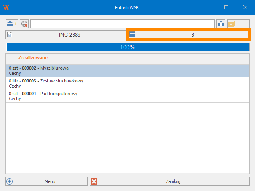Click the document icon beside INC-2389
Image resolution: width=255 pixels, height=191 pixels.
pyautogui.click(x=10, y=35)
